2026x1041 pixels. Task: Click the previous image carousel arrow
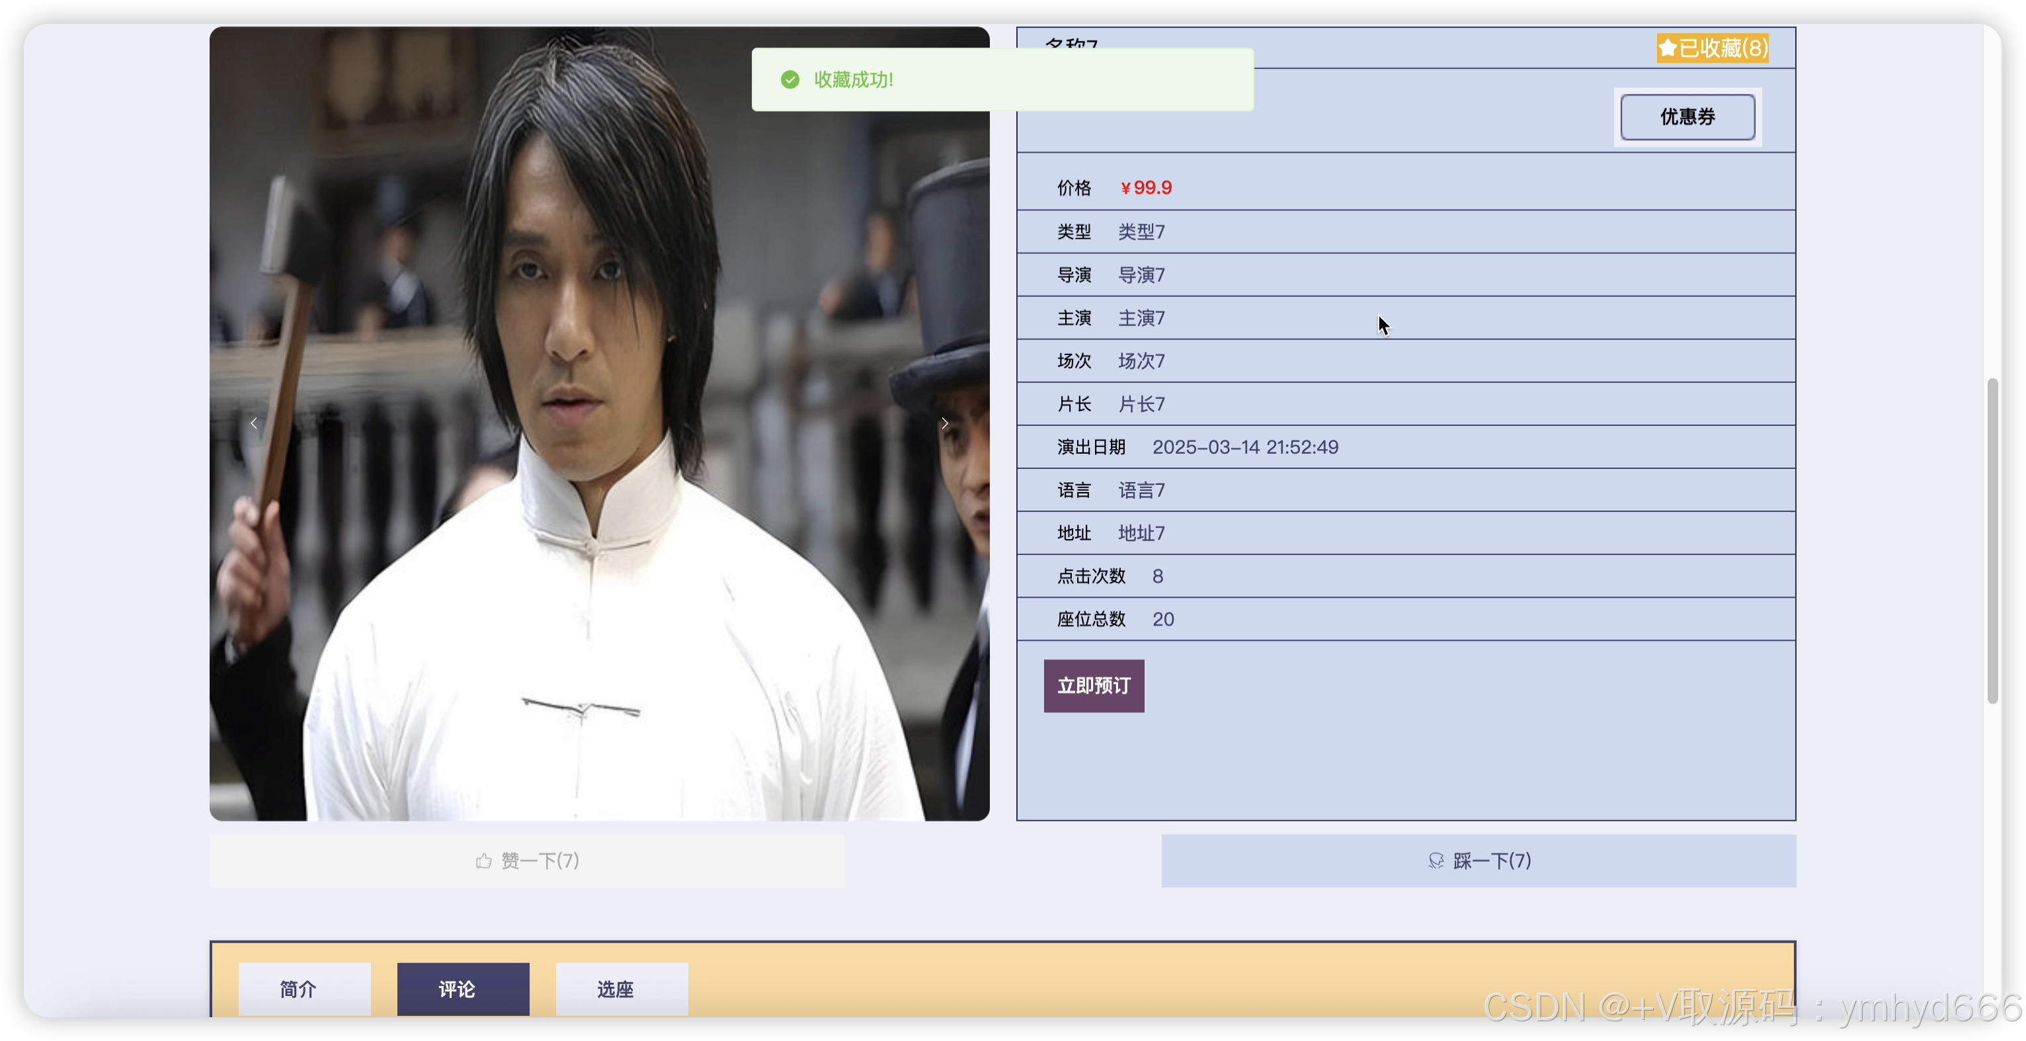tap(254, 423)
